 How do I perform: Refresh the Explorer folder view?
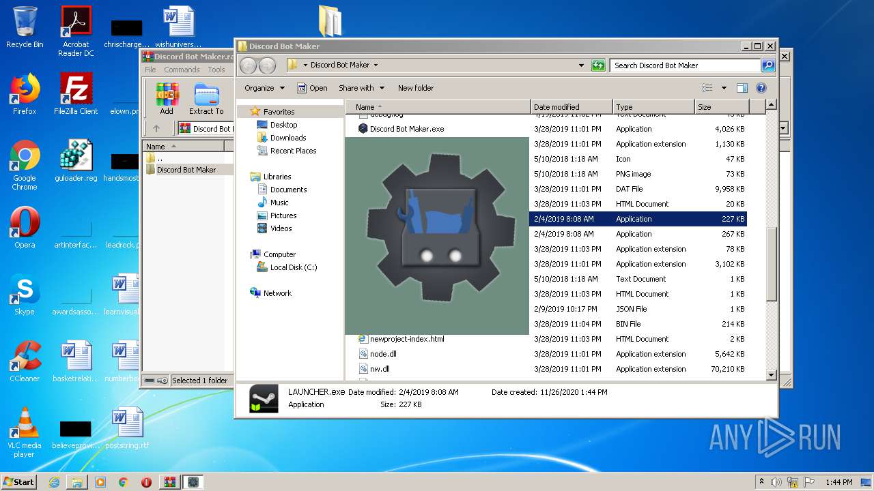coord(598,65)
